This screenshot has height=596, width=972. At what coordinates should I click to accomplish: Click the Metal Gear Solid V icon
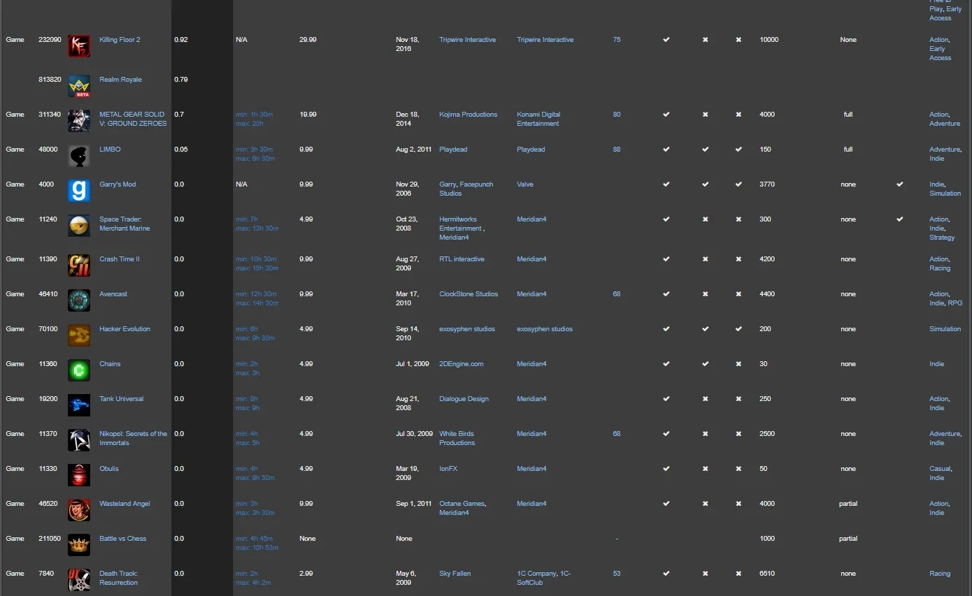79,121
